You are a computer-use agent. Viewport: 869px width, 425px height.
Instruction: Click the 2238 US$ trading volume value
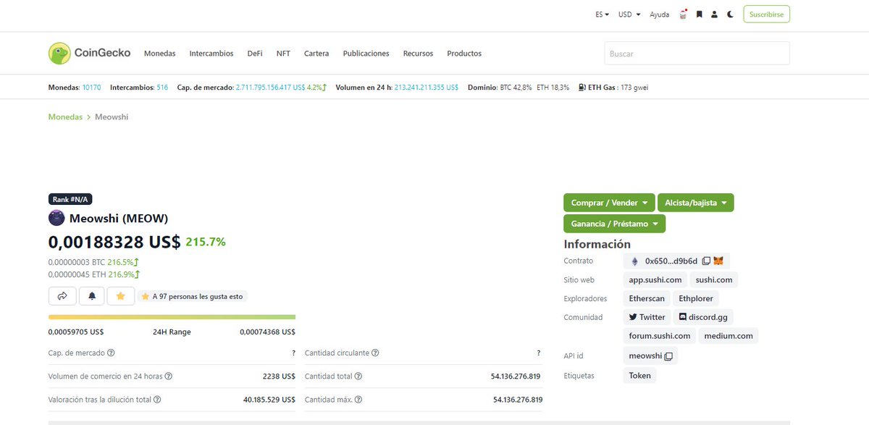tap(279, 376)
